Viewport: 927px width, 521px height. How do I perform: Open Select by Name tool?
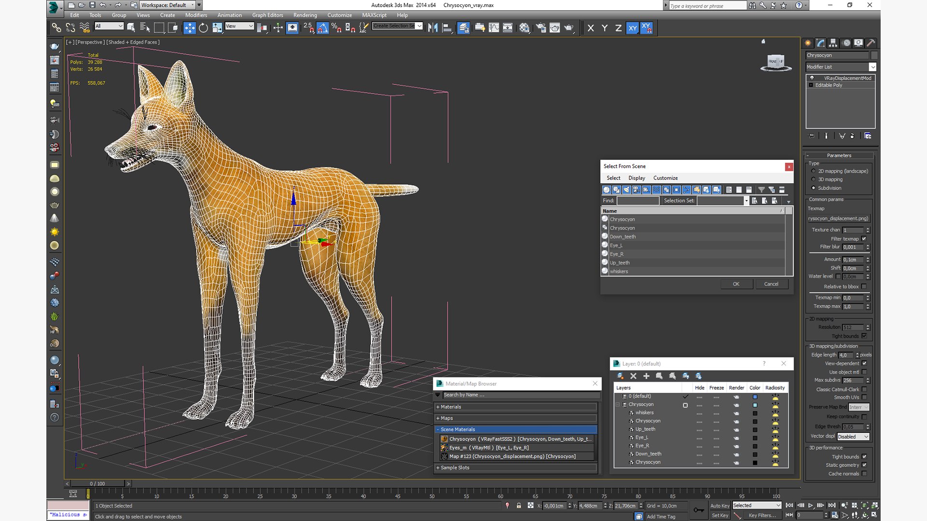[x=145, y=28]
